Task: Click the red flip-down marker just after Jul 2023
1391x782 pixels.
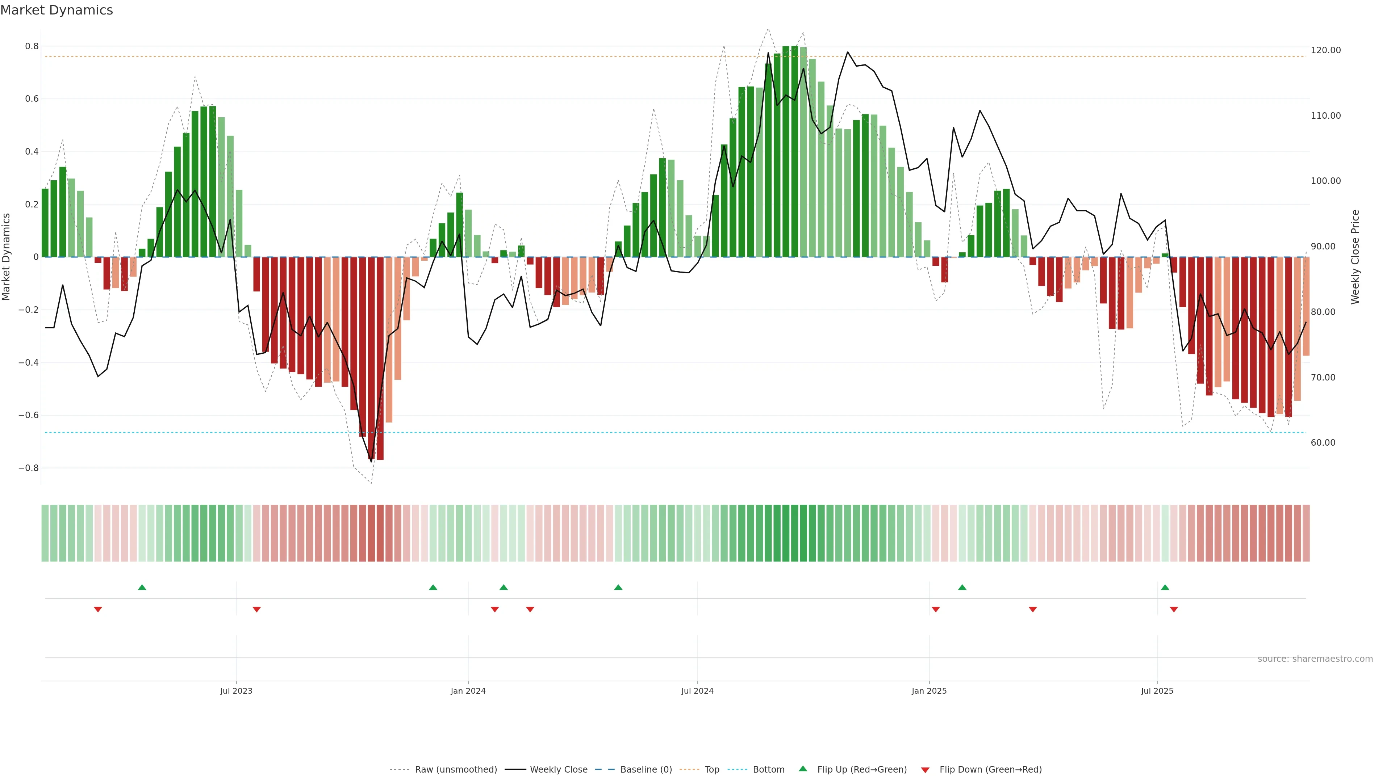Action: 256,609
